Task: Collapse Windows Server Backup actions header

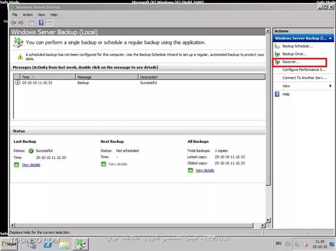Action: [330, 38]
